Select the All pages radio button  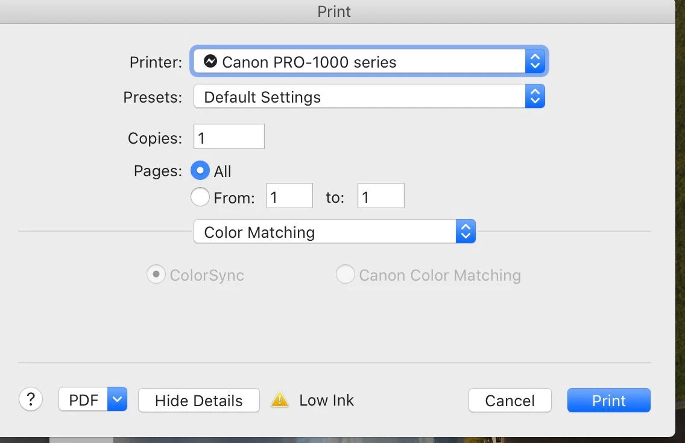[x=200, y=171]
